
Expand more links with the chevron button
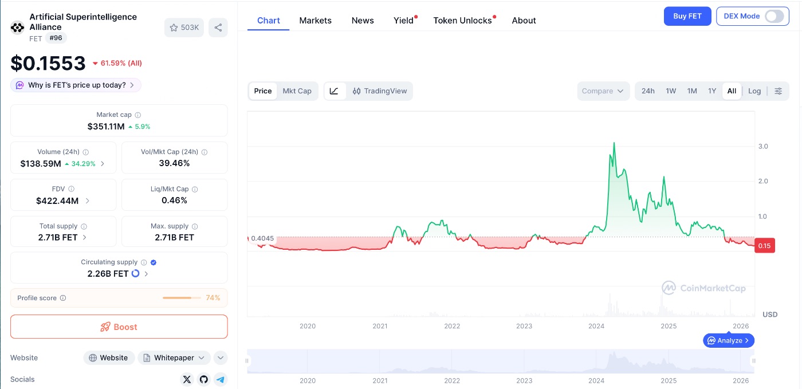click(221, 357)
